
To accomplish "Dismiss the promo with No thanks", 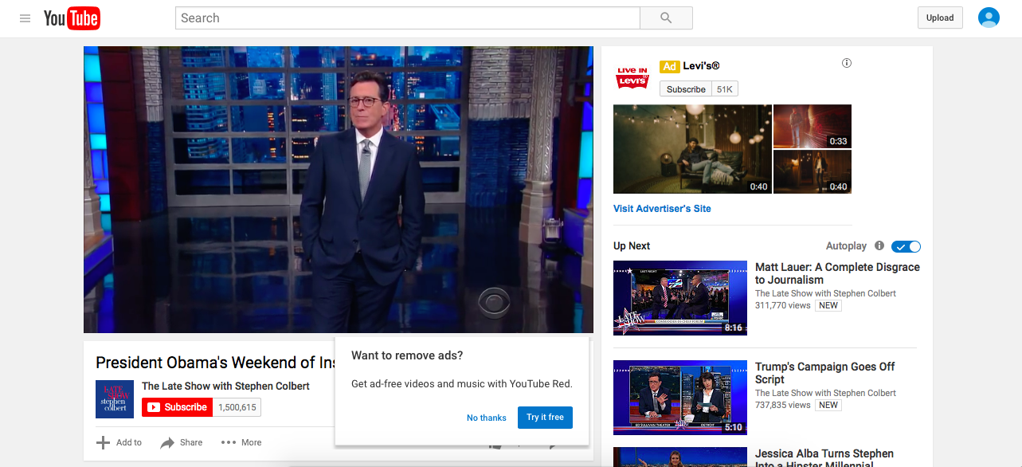I will pos(487,418).
